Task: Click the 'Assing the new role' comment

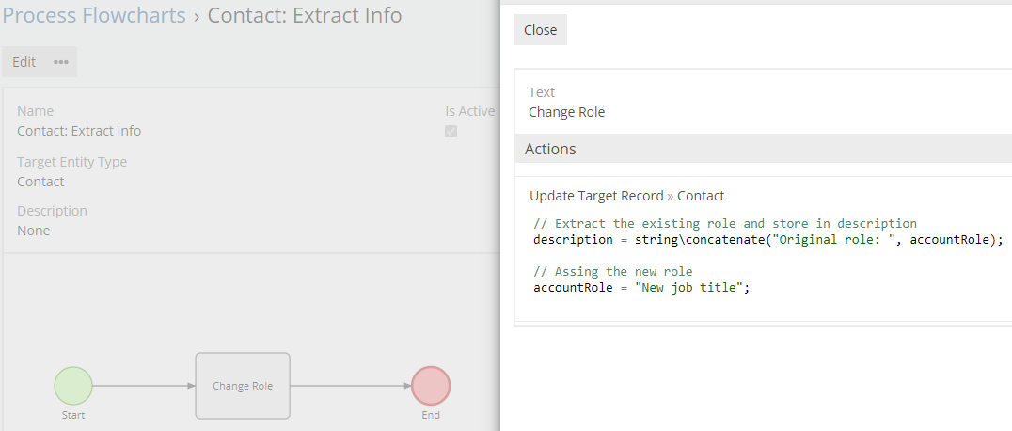Action: tap(612, 271)
